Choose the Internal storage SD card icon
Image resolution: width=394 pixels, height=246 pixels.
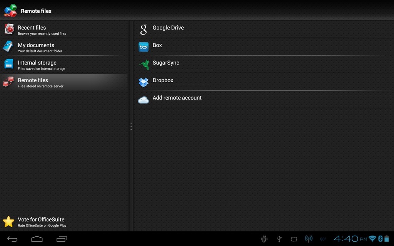pos(9,64)
